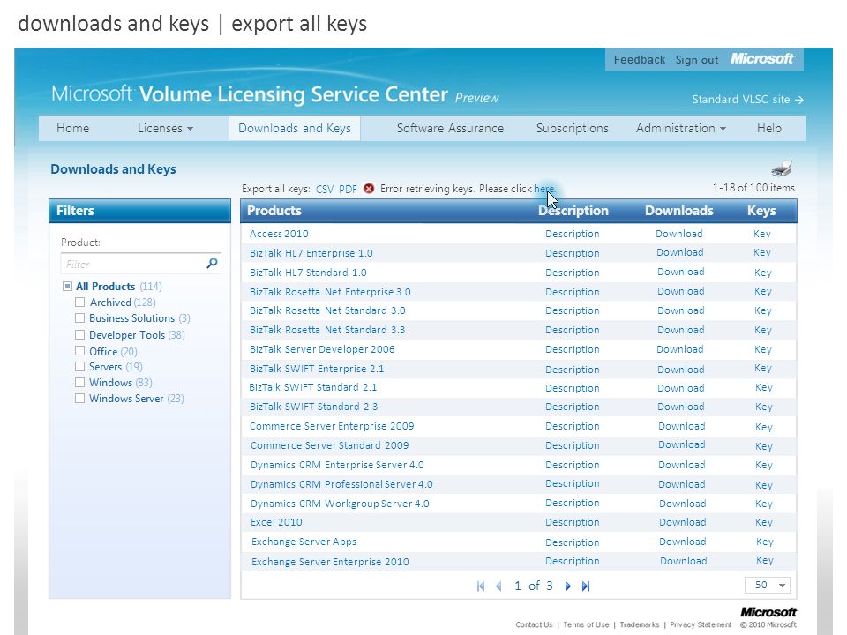Viewport: 847px width, 635px height.
Task: Open the items-per-page 50 dropdown
Action: point(768,585)
